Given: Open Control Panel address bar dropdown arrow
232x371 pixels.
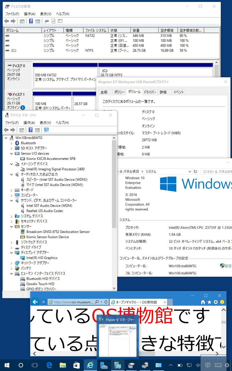Looking at the screenshot, I should click(x=190, y=172).
